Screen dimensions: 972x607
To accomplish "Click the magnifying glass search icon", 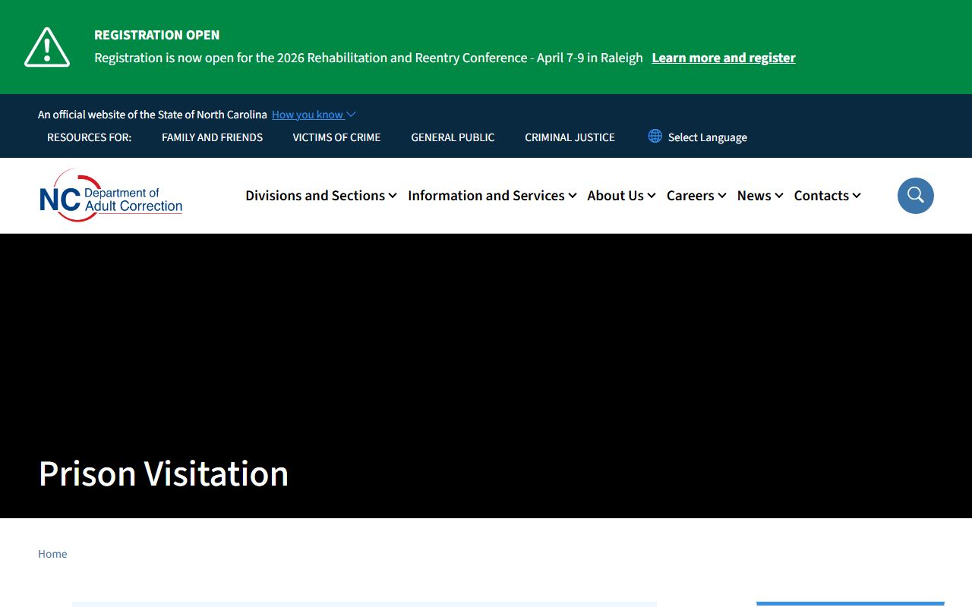I will [915, 196].
